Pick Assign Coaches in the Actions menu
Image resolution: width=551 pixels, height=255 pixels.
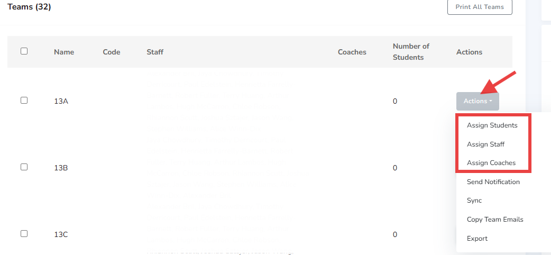tap(491, 163)
